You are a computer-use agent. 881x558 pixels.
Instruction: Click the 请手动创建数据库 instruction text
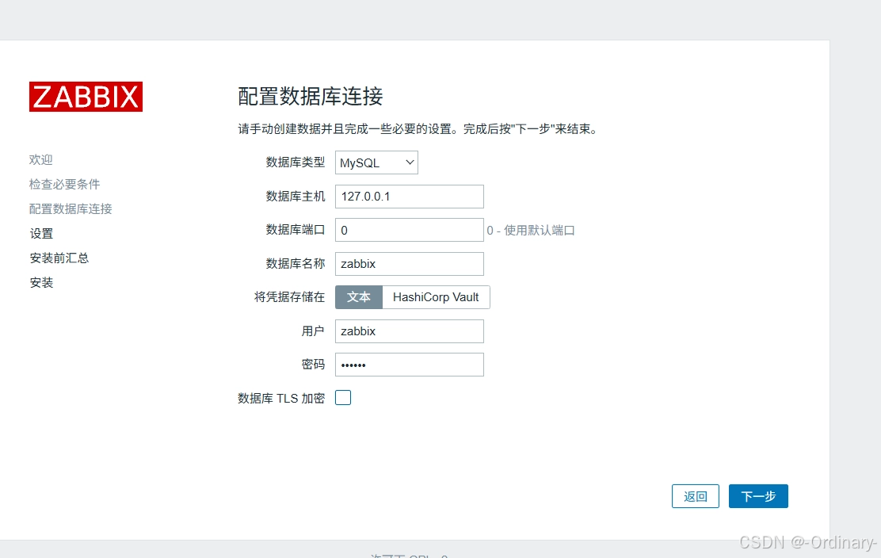[418, 129]
